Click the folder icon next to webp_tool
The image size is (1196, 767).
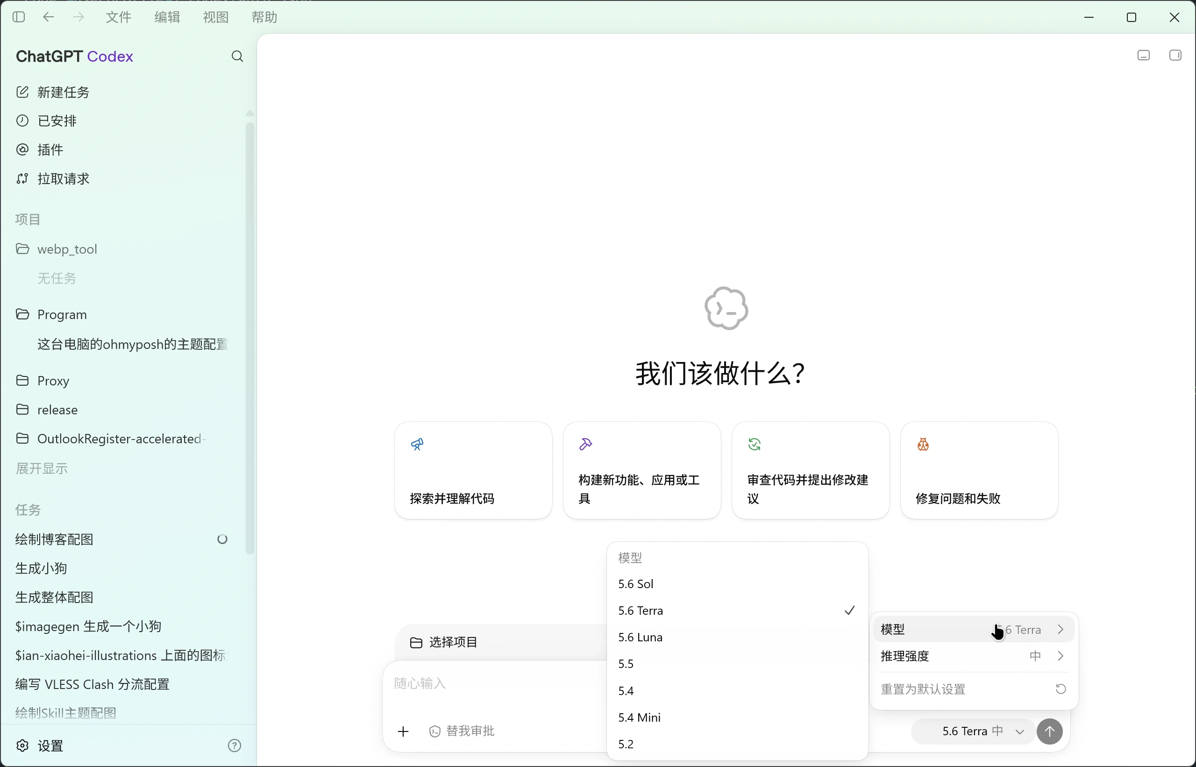tap(22, 249)
